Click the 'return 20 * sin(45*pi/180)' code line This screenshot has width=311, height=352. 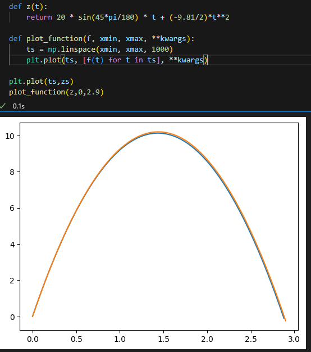(128, 17)
